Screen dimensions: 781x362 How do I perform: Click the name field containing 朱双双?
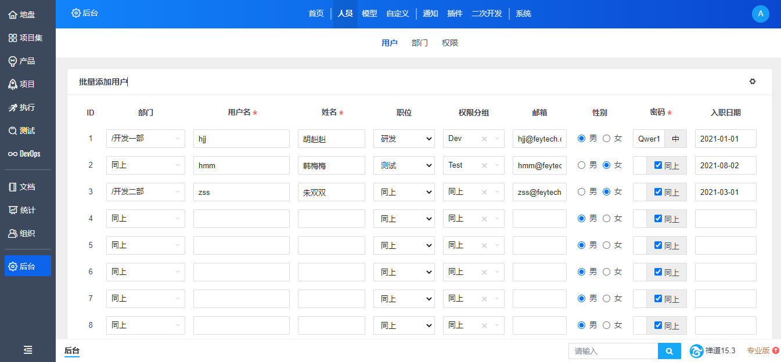tap(332, 192)
